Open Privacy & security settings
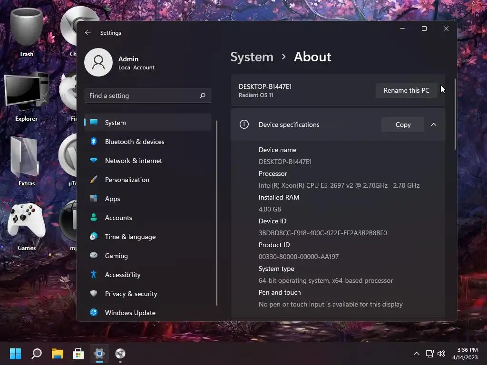The image size is (487, 365). click(x=148, y=294)
